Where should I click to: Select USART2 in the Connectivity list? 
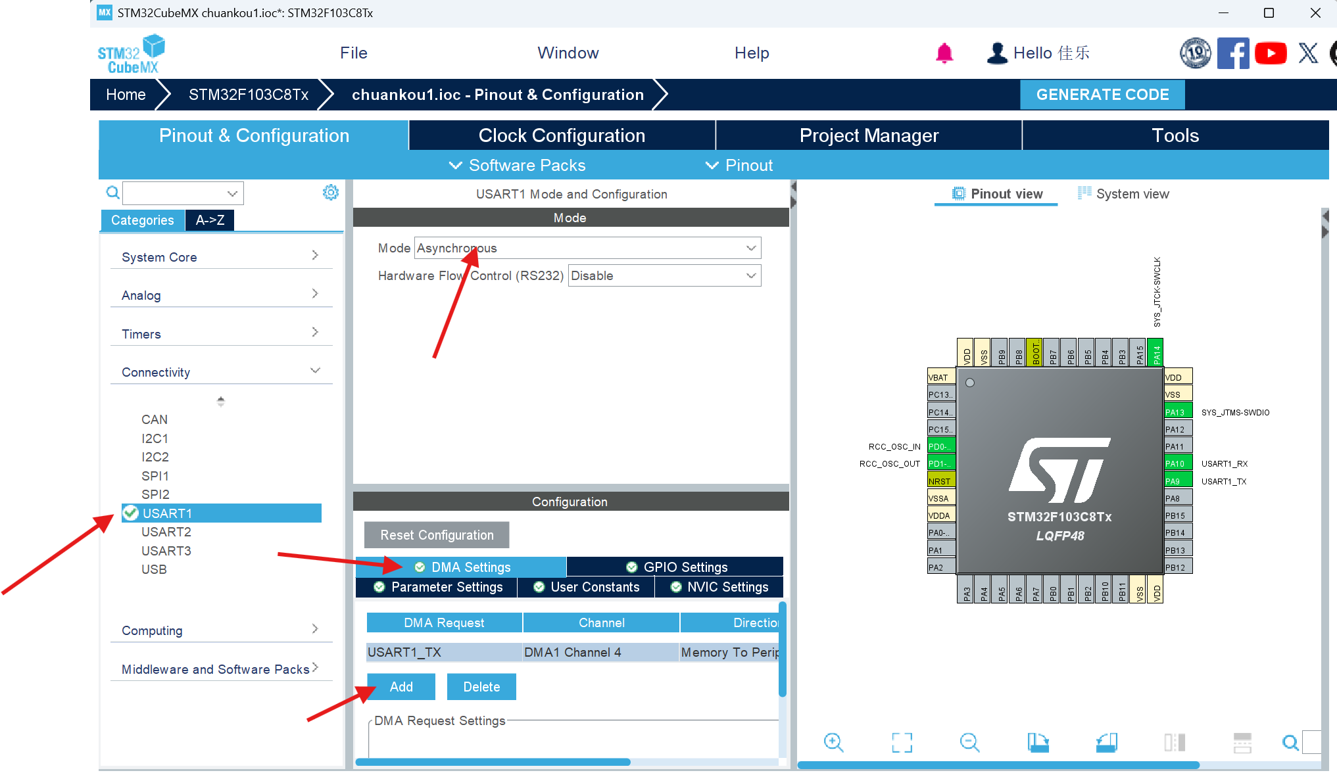pos(166,532)
